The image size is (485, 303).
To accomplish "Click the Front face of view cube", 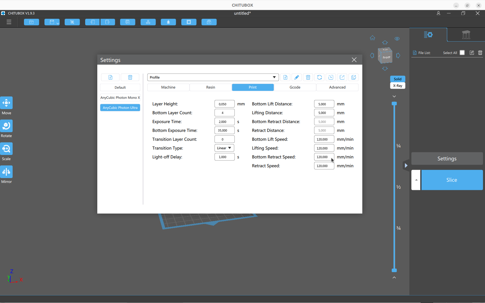I will [x=386, y=57].
